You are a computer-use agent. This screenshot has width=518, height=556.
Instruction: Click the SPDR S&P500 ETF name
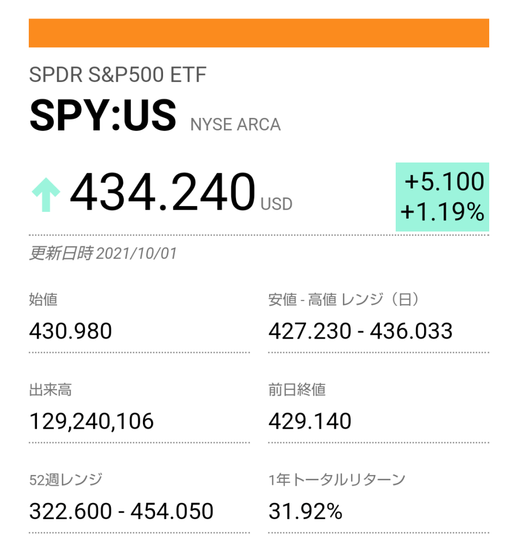point(118,75)
